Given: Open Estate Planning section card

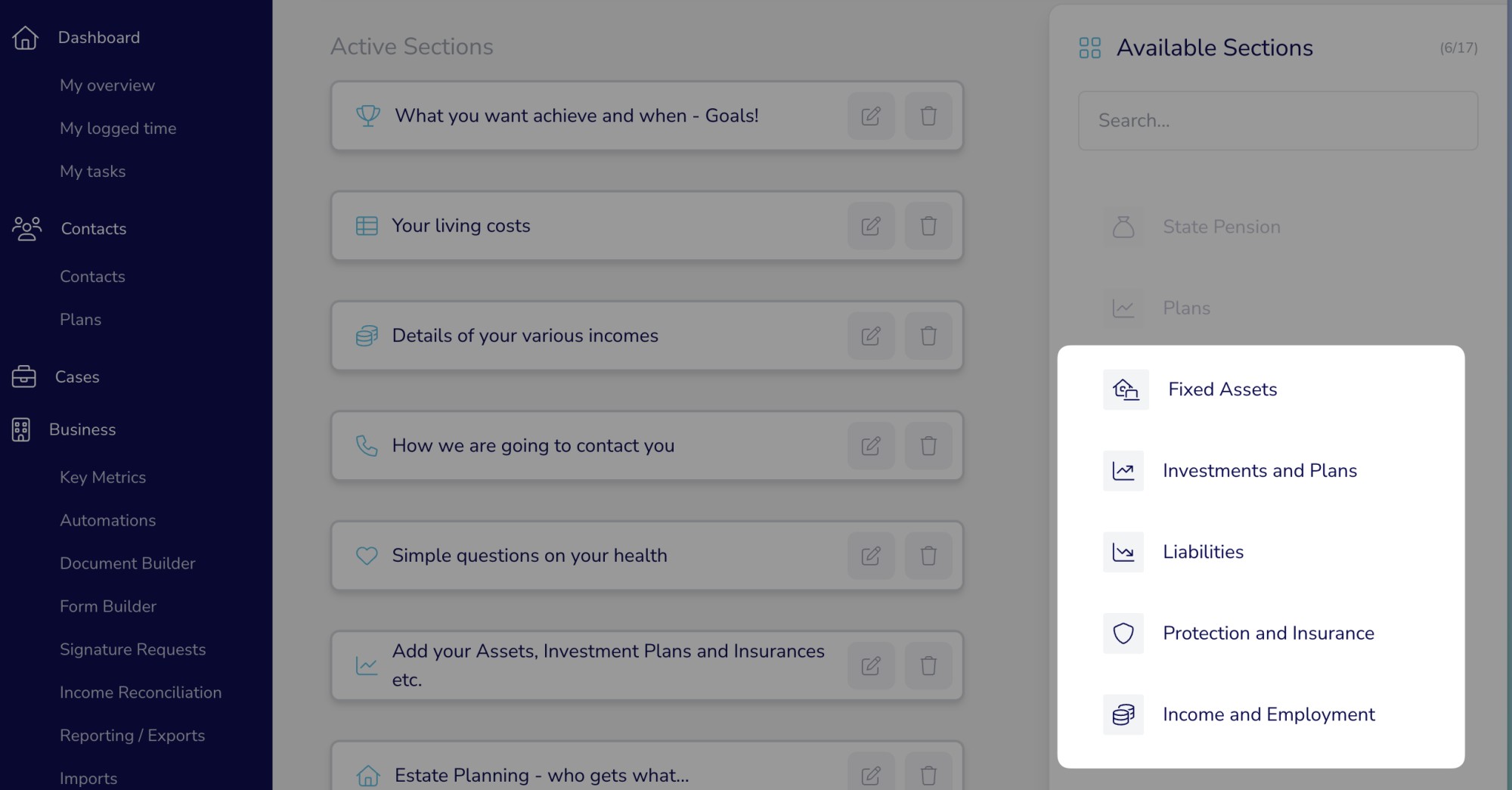Looking at the screenshot, I should [x=541, y=775].
